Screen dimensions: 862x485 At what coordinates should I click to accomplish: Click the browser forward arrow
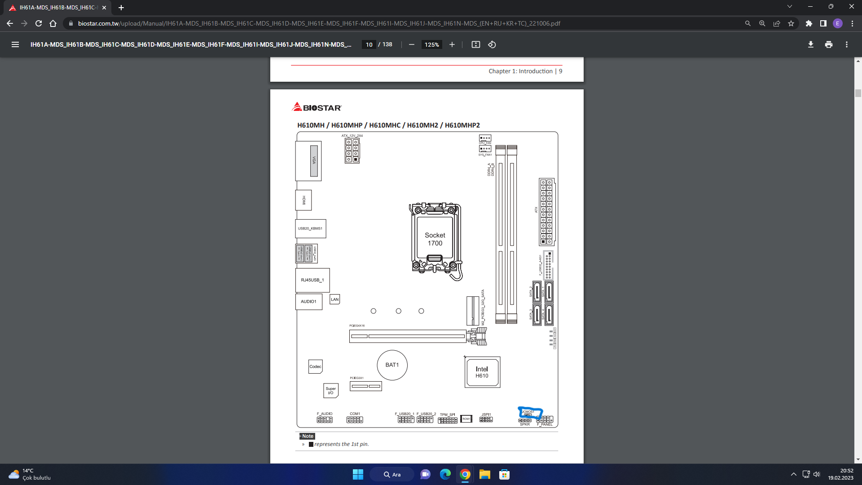click(x=24, y=23)
